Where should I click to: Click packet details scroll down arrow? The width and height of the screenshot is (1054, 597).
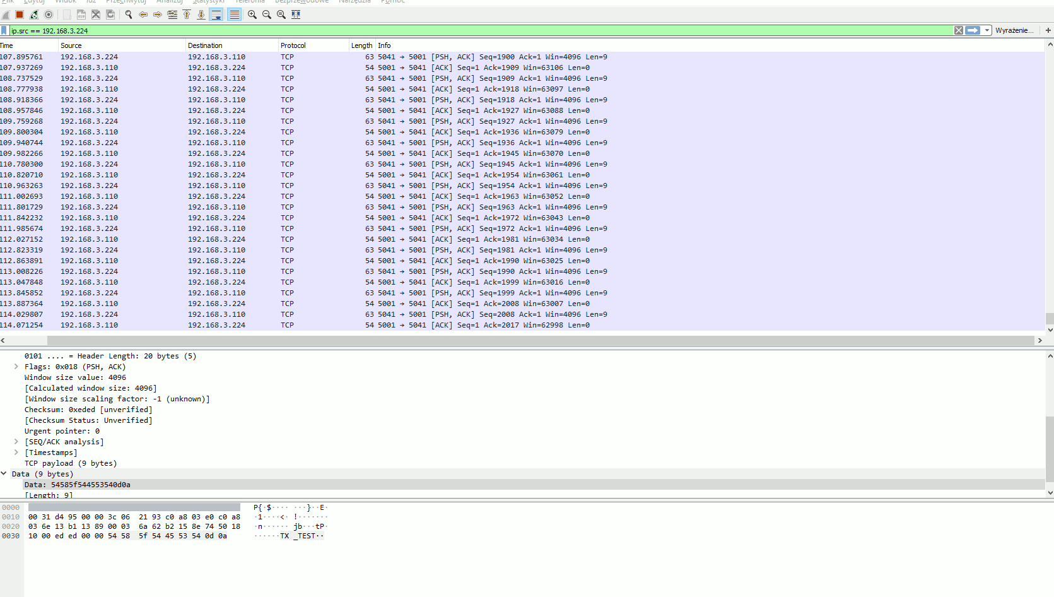tap(1050, 493)
